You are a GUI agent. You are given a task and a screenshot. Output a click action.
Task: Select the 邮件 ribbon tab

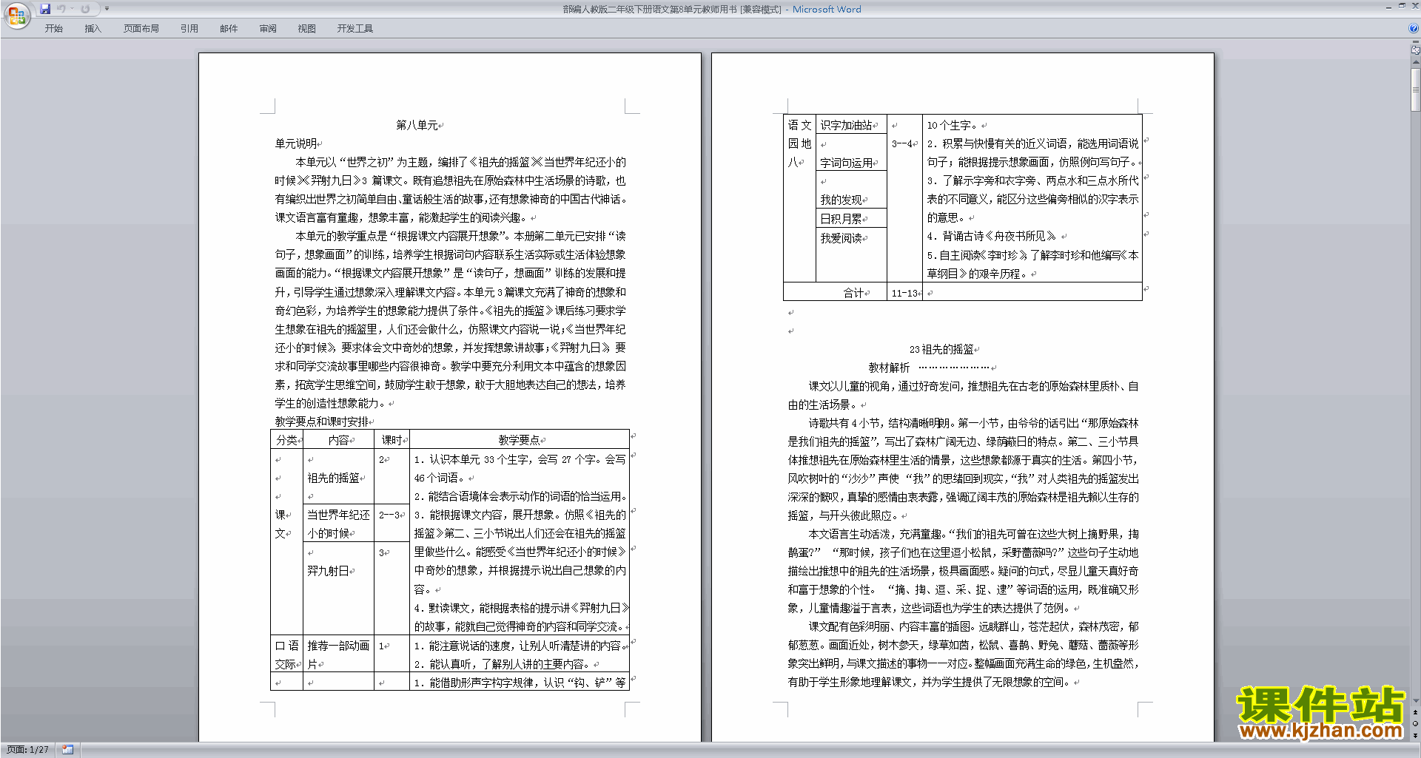tap(229, 29)
